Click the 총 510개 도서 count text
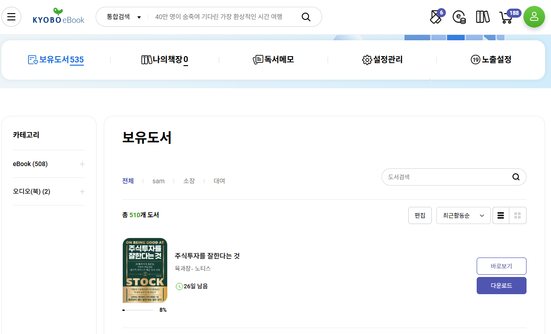 pyautogui.click(x=140, y=215)
